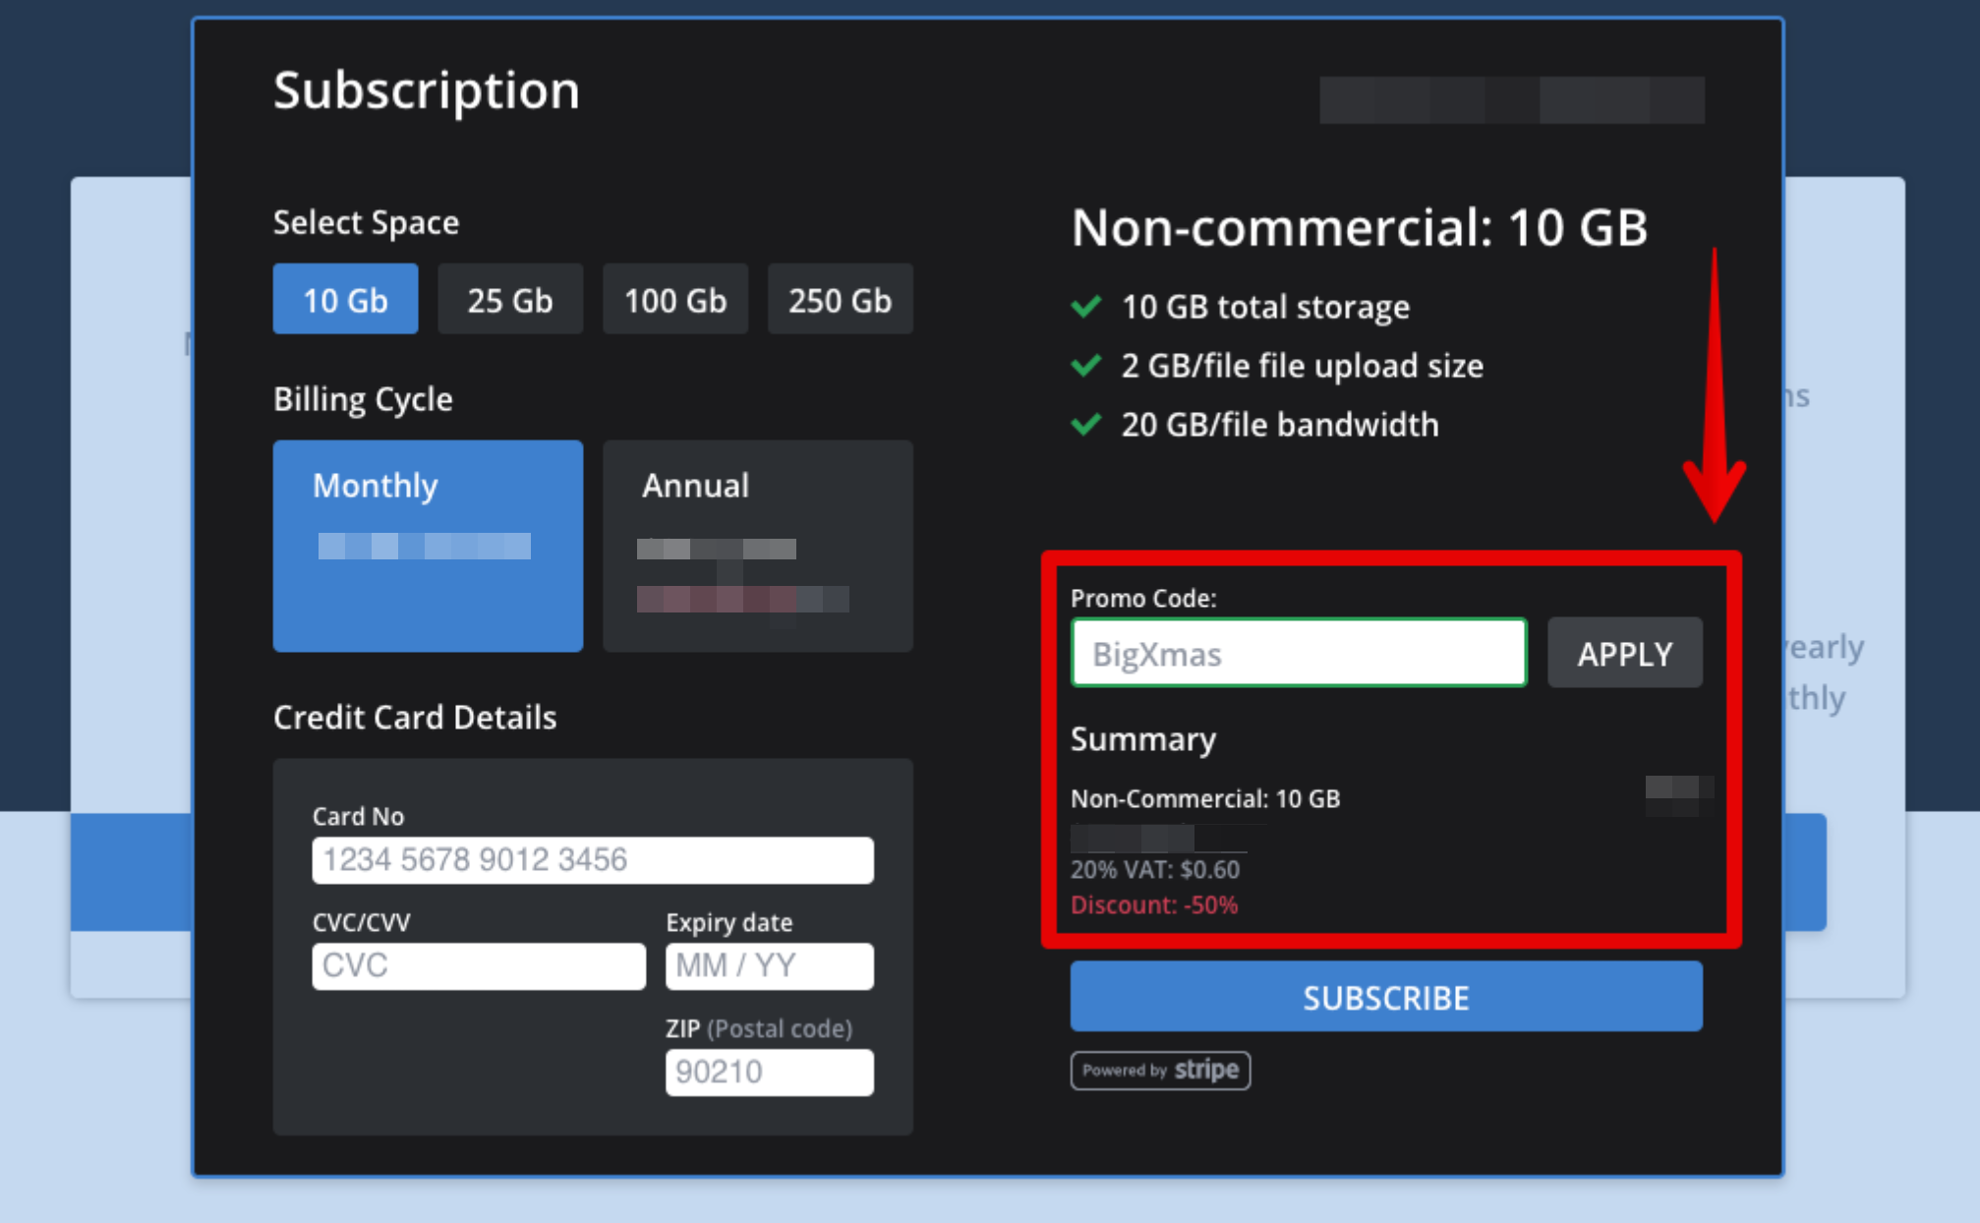The width and height of the screenshot is (1980, 1223).
Task: Choose Monthly billing cycle
Action: tap(428, 545)
